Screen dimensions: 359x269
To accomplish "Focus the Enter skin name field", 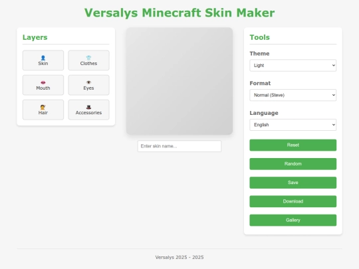I will click(x=179, y=146).
